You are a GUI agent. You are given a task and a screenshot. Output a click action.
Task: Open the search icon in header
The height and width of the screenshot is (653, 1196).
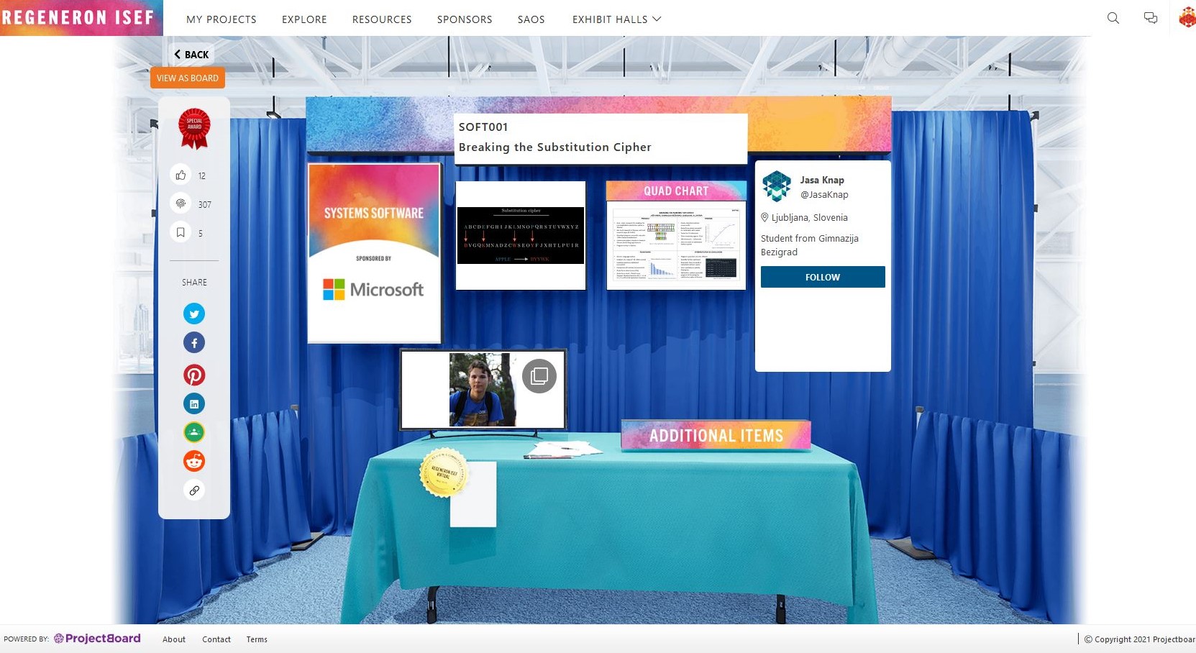click(1113, 19)
